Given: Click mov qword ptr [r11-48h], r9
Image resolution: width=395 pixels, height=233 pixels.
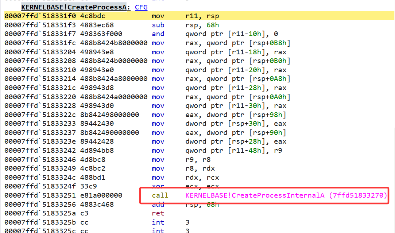Looking at the screenshot, I should pyautogui.click(x=217, y=150).
